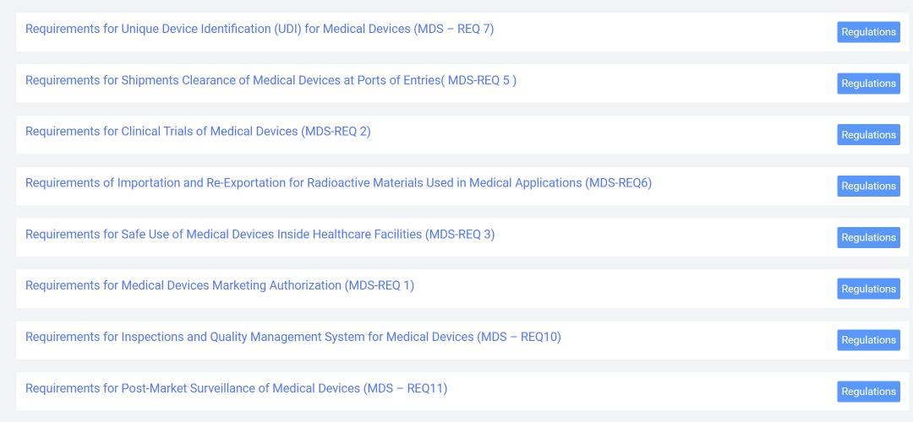Open the Inspections and Quality Management System link
Screen dimensions: 913x422
coord(292,337)
